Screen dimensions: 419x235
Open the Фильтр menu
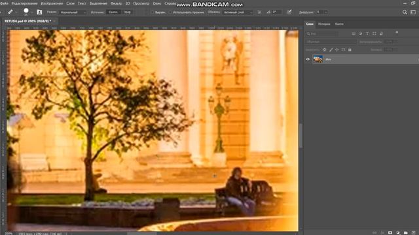[x=117, y=3]
